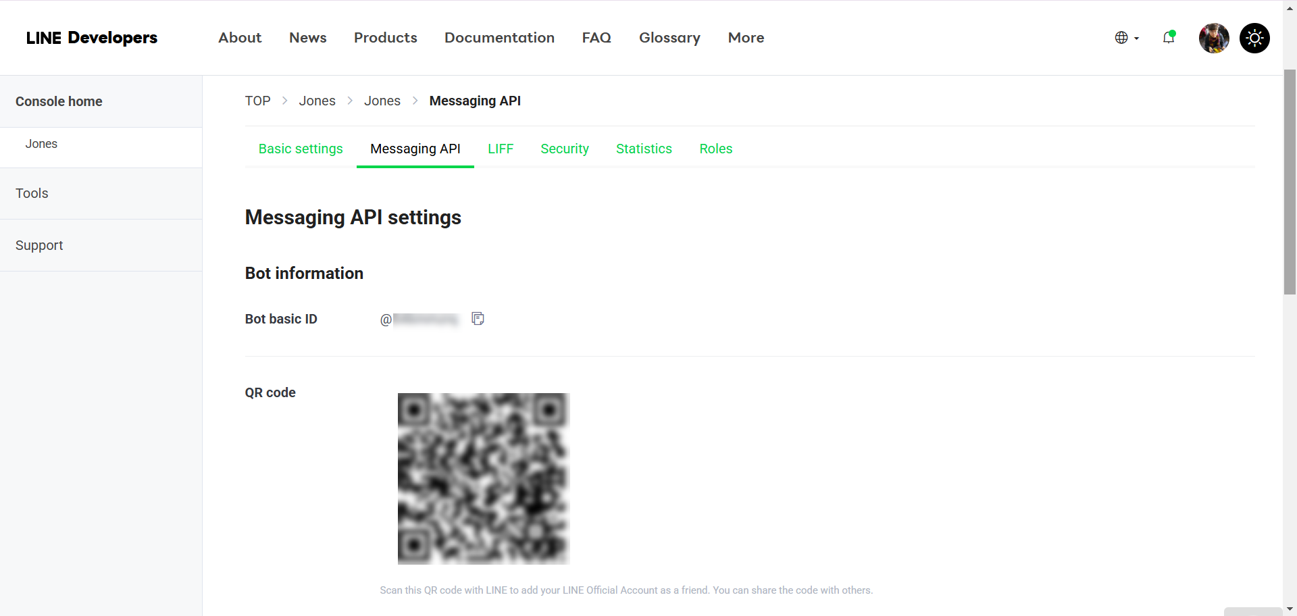Viewport: 1297px width, 616px height.
Task: Select the Statistics tab
Action: [644, 149]
